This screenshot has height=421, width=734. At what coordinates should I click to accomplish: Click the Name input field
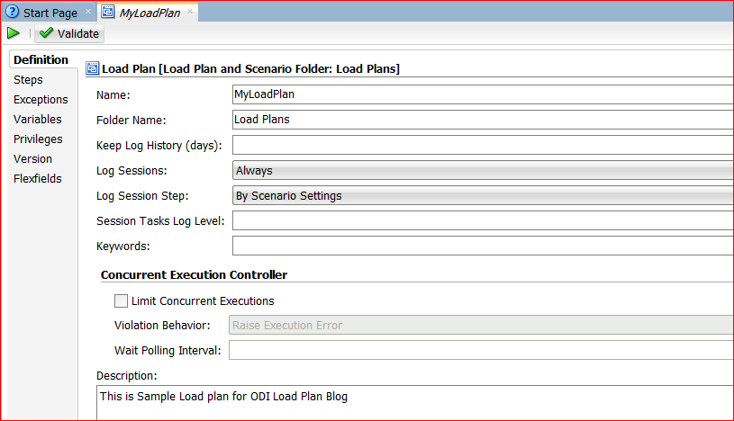coord(483,94)
